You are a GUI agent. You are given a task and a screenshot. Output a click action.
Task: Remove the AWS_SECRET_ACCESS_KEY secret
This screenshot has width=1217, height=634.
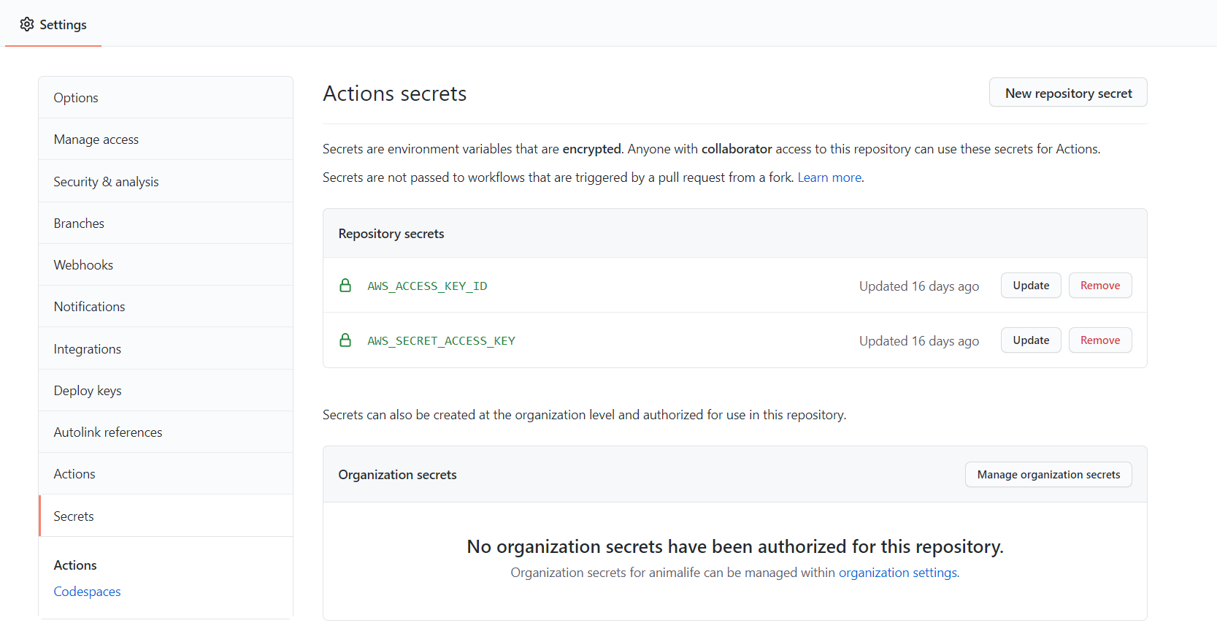(1099, 340)
